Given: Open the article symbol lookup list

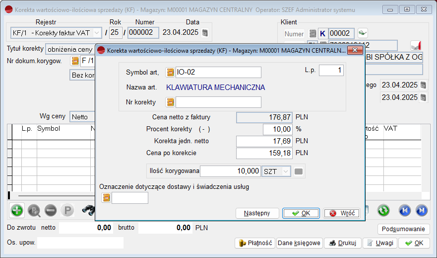Looking at the screenshot, I should [170, 73].
